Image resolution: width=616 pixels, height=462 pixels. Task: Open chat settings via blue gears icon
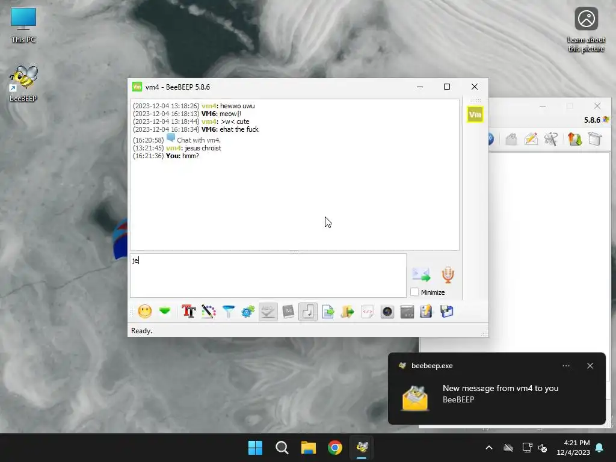click(248, 312)
